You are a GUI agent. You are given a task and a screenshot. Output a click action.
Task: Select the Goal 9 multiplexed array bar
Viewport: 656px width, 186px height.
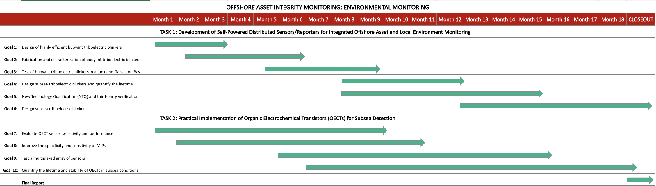(414, 155)
